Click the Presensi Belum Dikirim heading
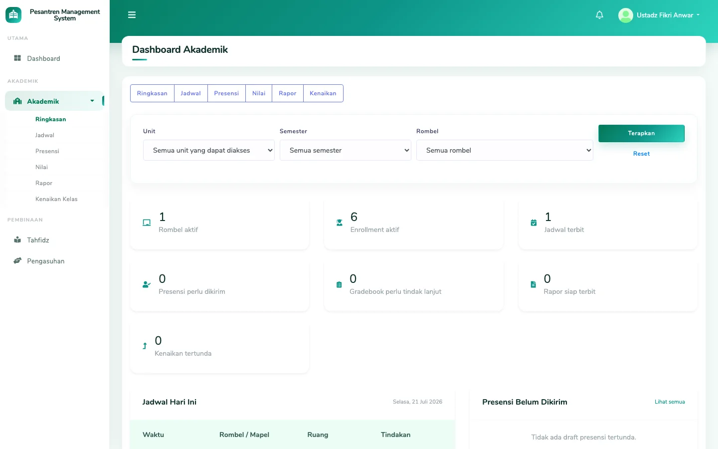This screenshot has width=718, height=449. click(525, 402)
